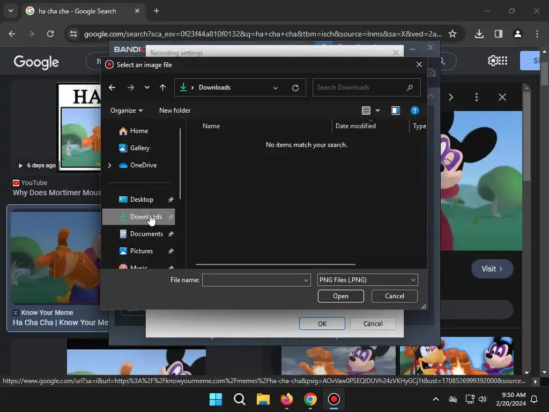The image size is (549, 412).
Task: Open Windows Start menu
Action: [x=216, y=399]
